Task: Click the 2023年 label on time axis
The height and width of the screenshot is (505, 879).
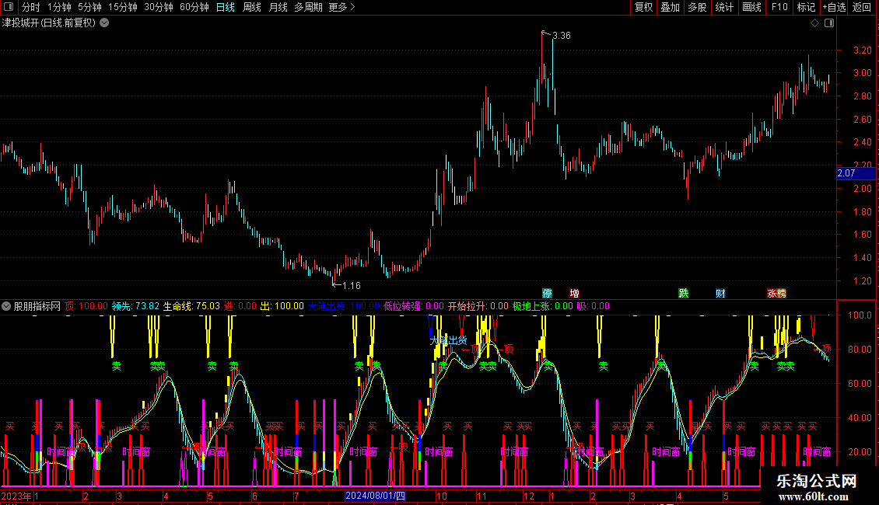Action: [x=16, y=496]
